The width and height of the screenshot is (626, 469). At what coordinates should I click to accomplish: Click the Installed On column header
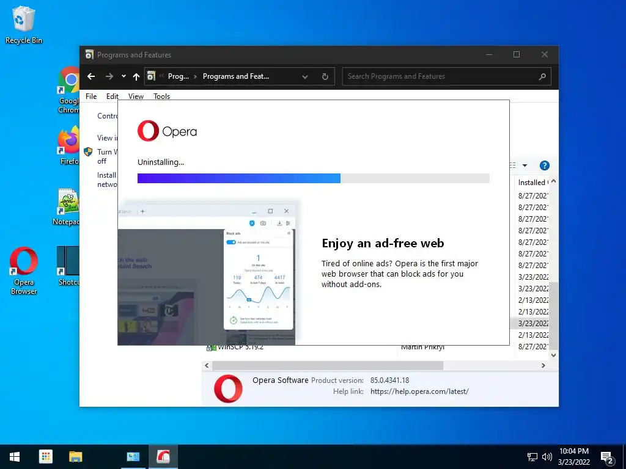[533, 182]
